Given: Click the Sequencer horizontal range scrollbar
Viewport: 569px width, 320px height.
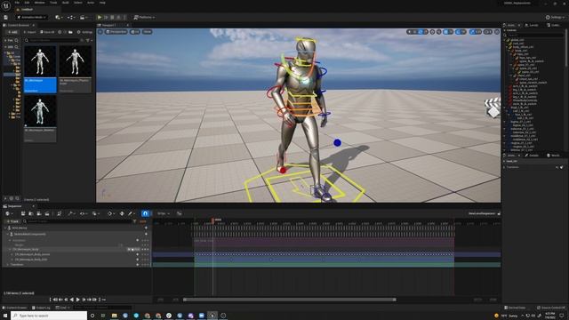Looking at the screenshot, I should 290,300.
